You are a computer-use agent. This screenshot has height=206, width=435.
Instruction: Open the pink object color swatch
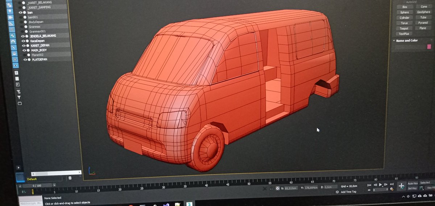tap(429, 46)
